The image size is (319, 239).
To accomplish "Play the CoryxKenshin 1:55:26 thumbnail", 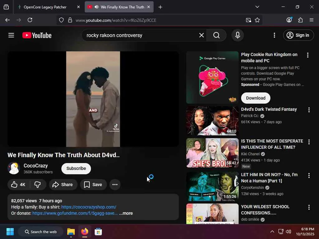I will coord(212,186).
